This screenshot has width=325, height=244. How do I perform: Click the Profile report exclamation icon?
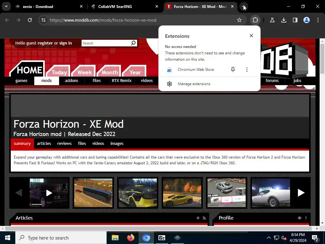click(306, 218)
